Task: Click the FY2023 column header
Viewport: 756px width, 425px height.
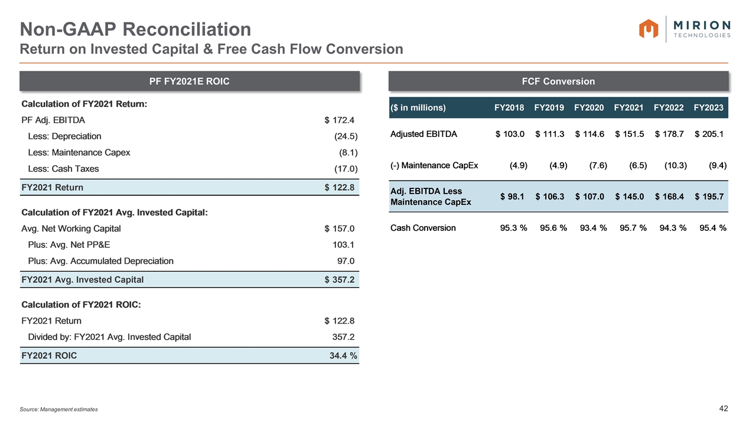Action: point(708,107)
